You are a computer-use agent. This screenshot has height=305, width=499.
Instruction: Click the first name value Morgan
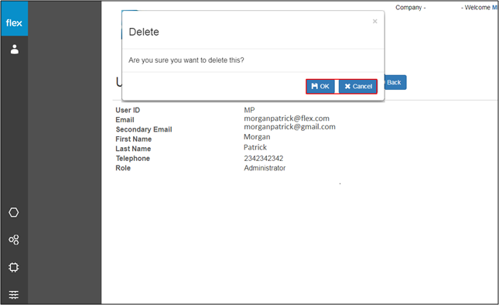(x=257, y=137)
